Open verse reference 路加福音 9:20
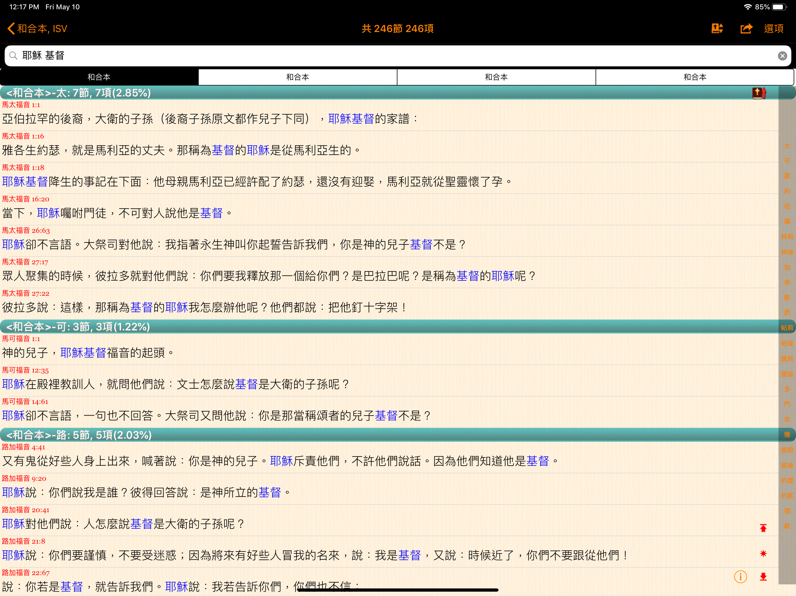 (x=24, y=478)
